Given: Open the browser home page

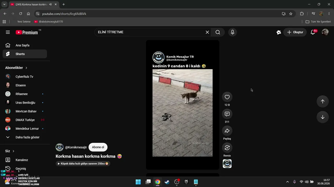Looking at the screenshot, I should click(x=28, y=14).
